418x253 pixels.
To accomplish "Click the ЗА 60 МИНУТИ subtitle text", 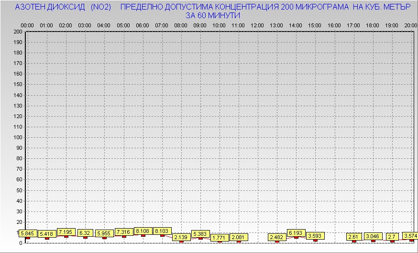I will pos(213,16).
